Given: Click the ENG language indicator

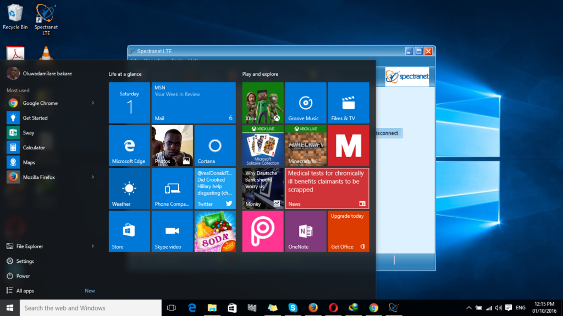Looking at the screenshot, I should click(521, 308).
